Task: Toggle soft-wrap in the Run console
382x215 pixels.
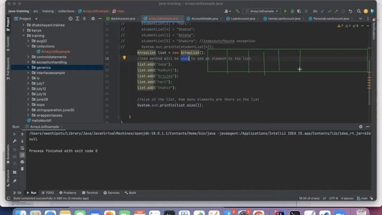Action: coord(22,148)
